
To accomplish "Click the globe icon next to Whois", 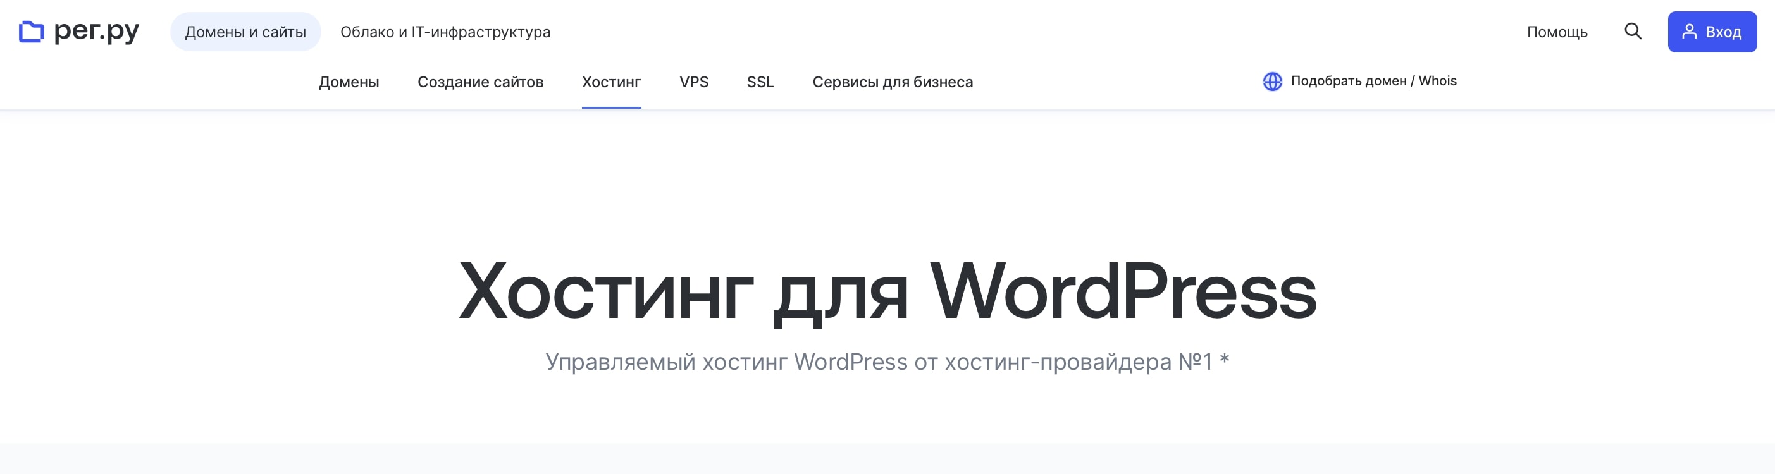I will [x=1272, y=81].
